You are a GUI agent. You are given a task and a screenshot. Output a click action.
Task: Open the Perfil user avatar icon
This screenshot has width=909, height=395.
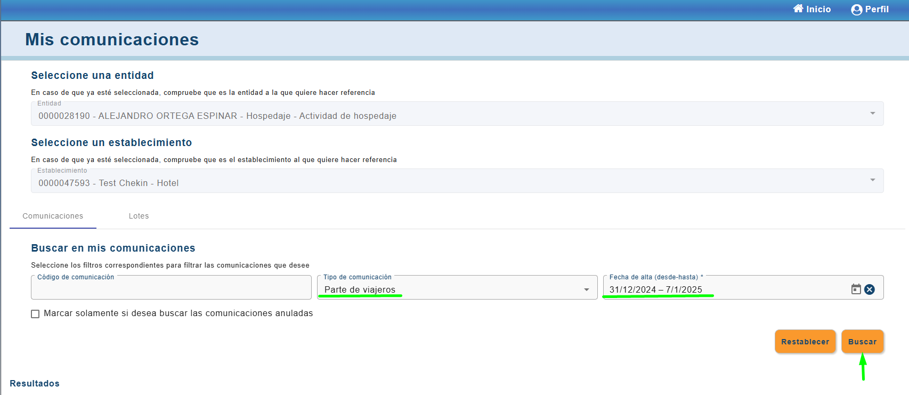pyautogui.click(x=856, y=10)
